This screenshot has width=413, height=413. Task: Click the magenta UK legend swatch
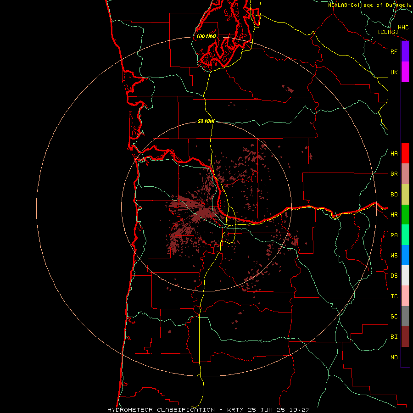pos(405,72)
